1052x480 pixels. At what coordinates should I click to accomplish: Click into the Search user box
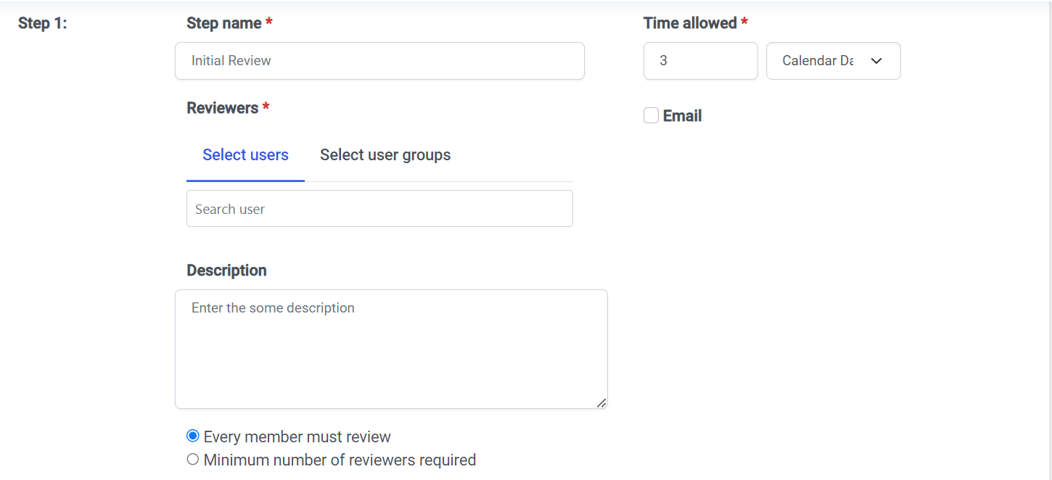point(379,209)
